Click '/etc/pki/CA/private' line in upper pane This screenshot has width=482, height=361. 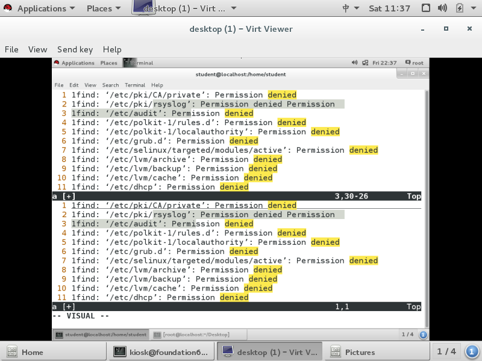tap(184, 95)
